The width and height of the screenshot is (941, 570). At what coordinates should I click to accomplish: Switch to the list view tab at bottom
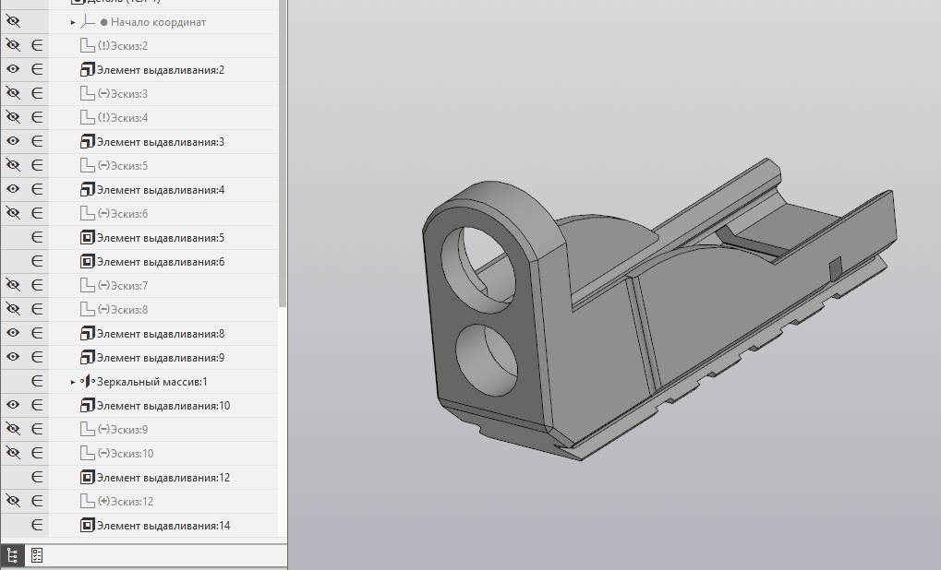[37, 555]
